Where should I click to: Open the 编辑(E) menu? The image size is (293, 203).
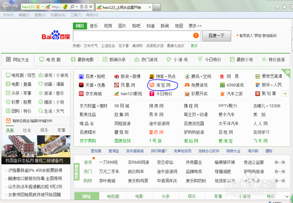coord(24,15)
